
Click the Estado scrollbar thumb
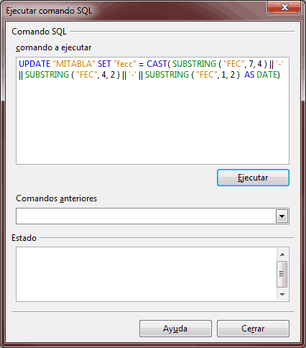(282, 274)
